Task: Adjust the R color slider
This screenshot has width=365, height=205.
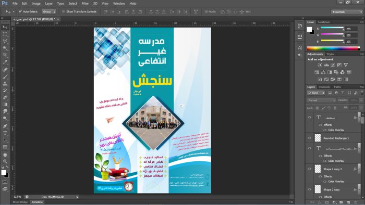Action: [332, 28]
